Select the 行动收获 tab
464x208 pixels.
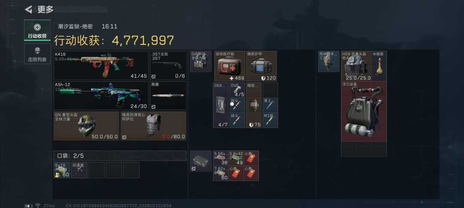click(x=37, y=30)
